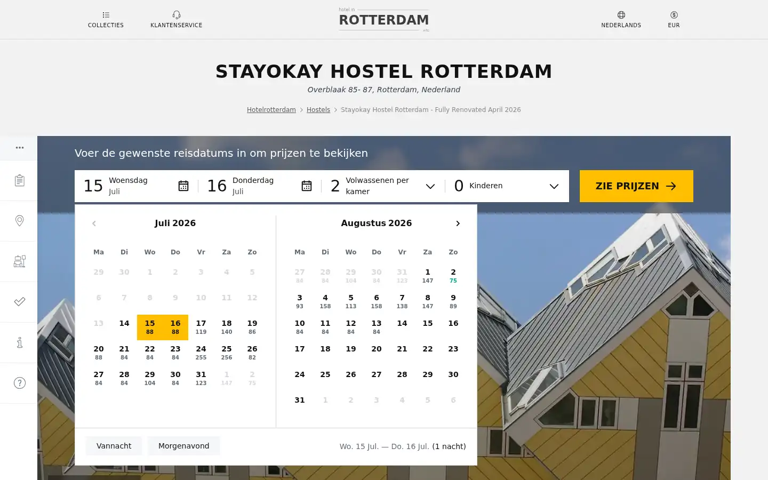Open the three-dots sidebar menu

(20, 148)
